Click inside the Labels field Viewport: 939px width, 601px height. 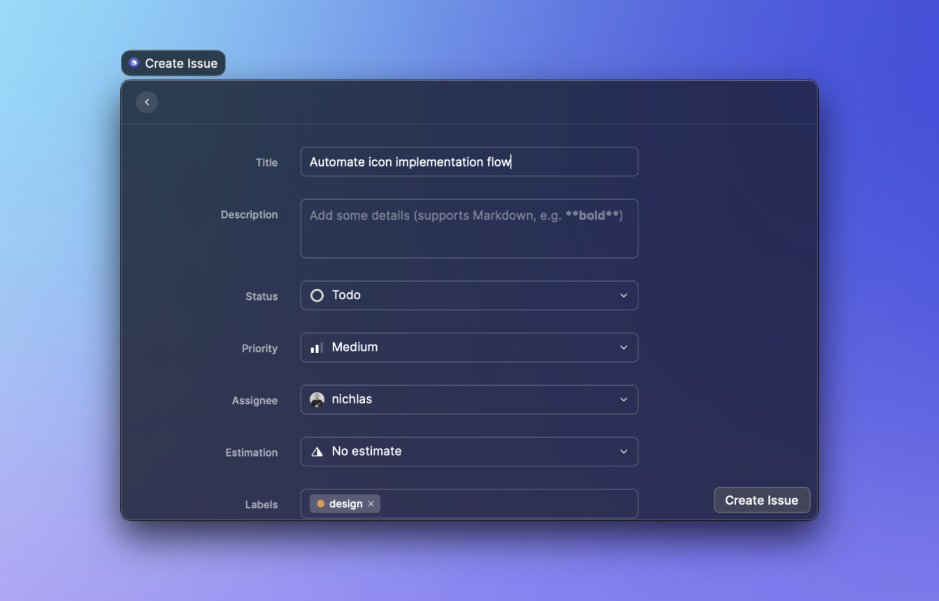click(x=469, y=504)
